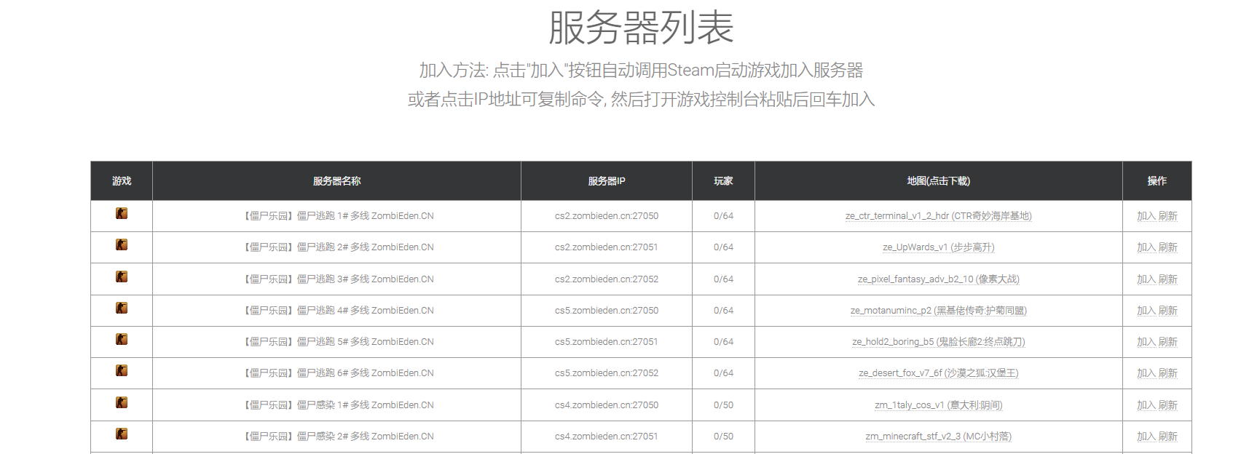This screenshot has height=454, width=1233.
Task: Copy IP cs4.zombieden.cn:27051
Action: tap(607, 437)
